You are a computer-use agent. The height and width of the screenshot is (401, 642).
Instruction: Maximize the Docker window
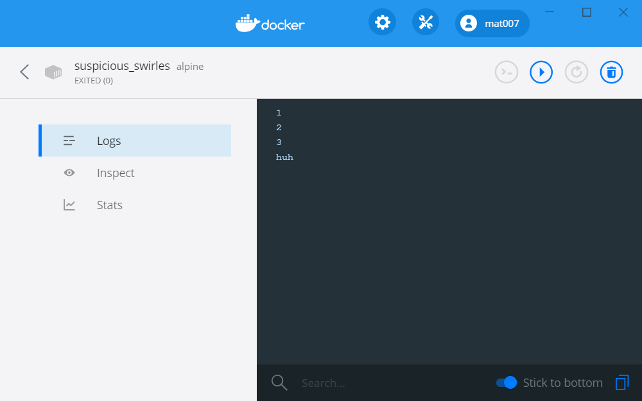586,12
